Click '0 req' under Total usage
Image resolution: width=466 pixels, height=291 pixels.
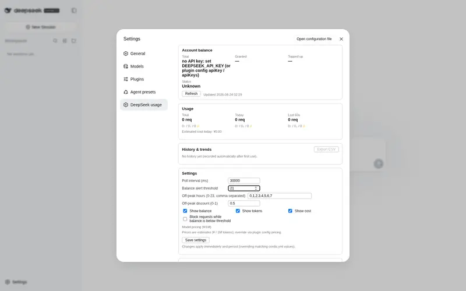186,120
